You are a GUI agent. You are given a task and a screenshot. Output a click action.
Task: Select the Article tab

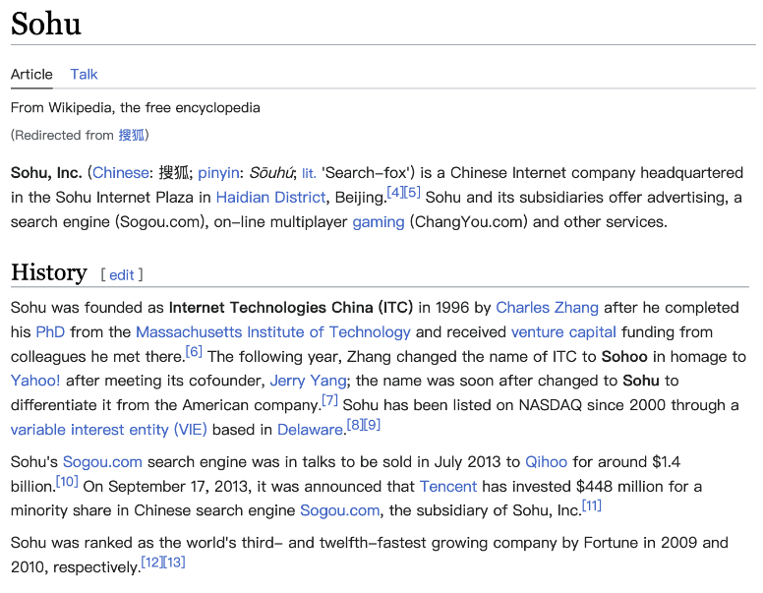[31, 74]
